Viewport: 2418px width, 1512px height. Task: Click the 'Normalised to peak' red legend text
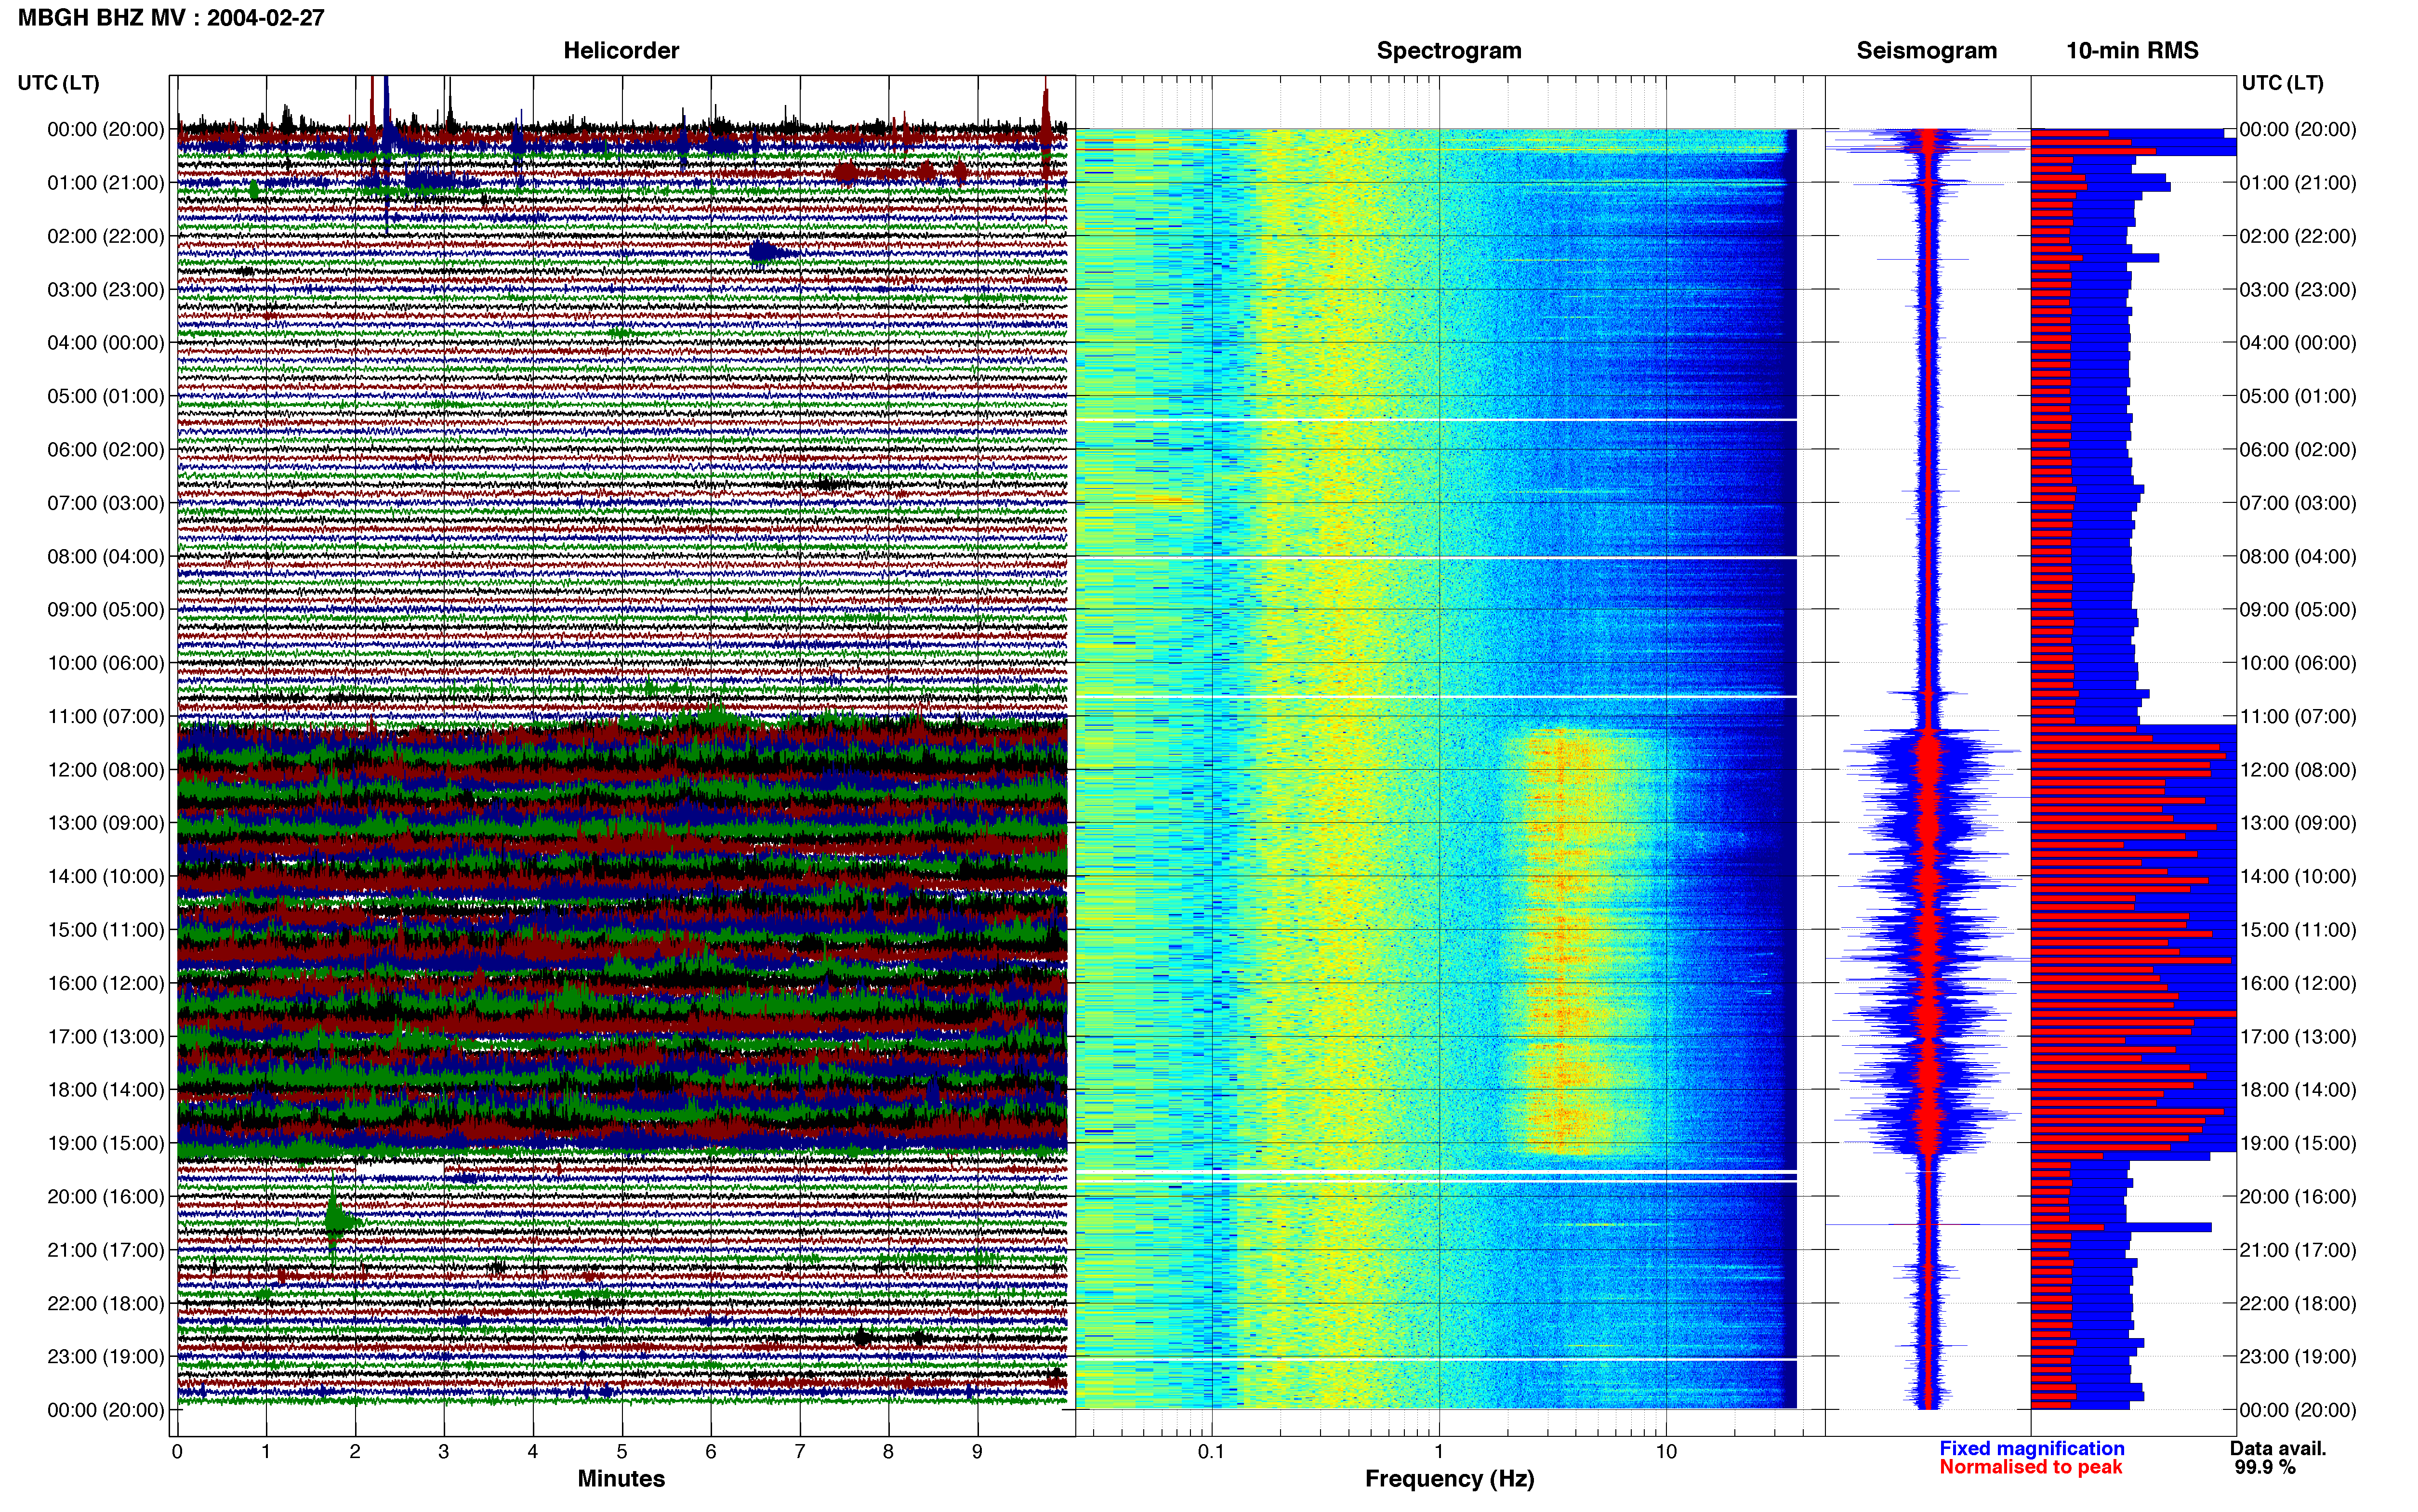2030,1467
